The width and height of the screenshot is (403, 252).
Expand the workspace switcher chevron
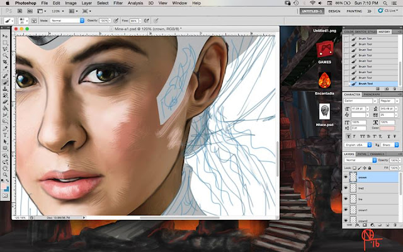(x=370, y=11)
